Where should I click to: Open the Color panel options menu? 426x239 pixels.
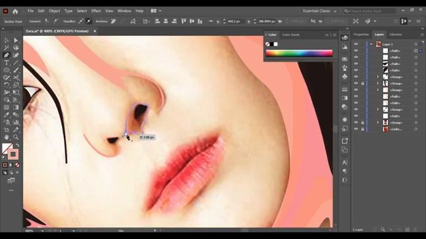(335, 35)
